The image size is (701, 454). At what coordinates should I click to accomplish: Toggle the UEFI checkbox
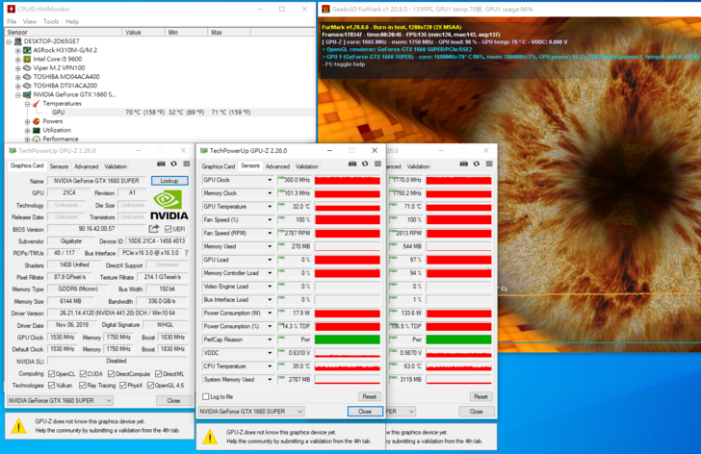(x=168, y=229)
